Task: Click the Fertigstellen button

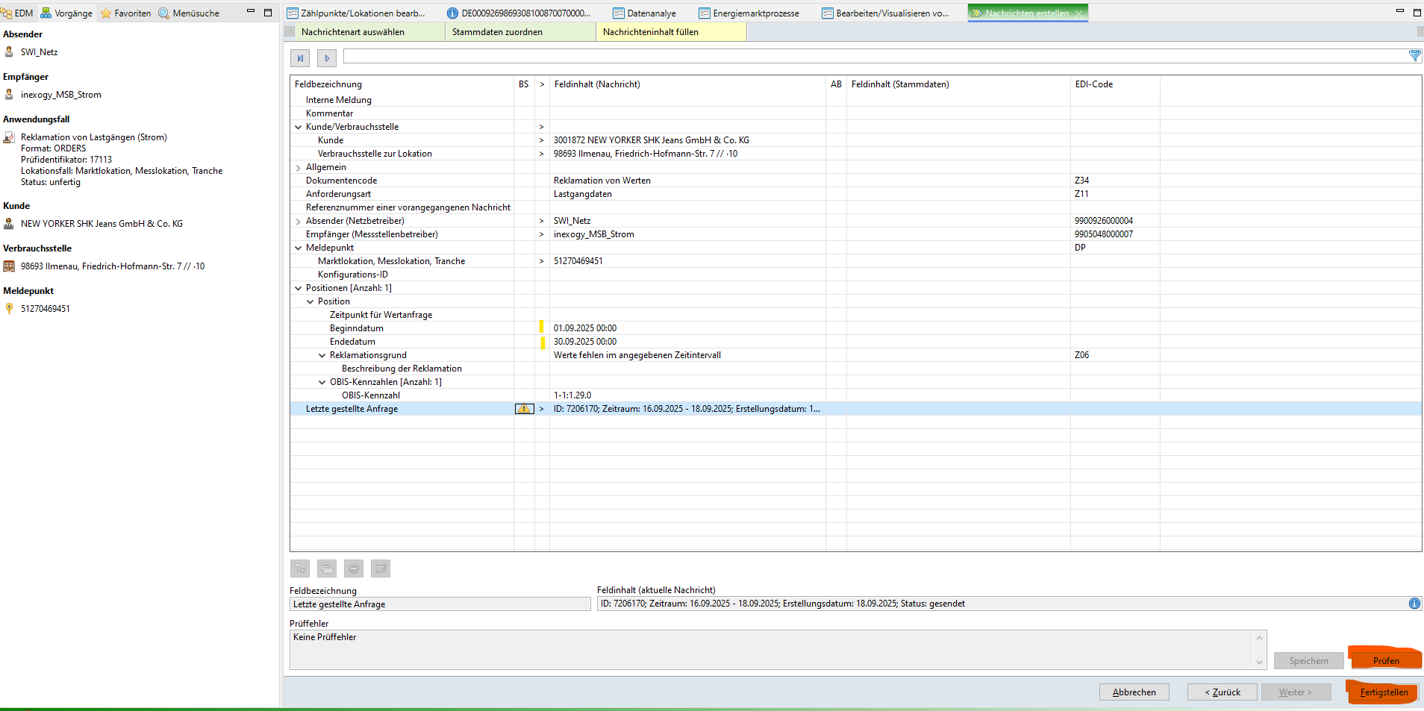Action: 1384,692
